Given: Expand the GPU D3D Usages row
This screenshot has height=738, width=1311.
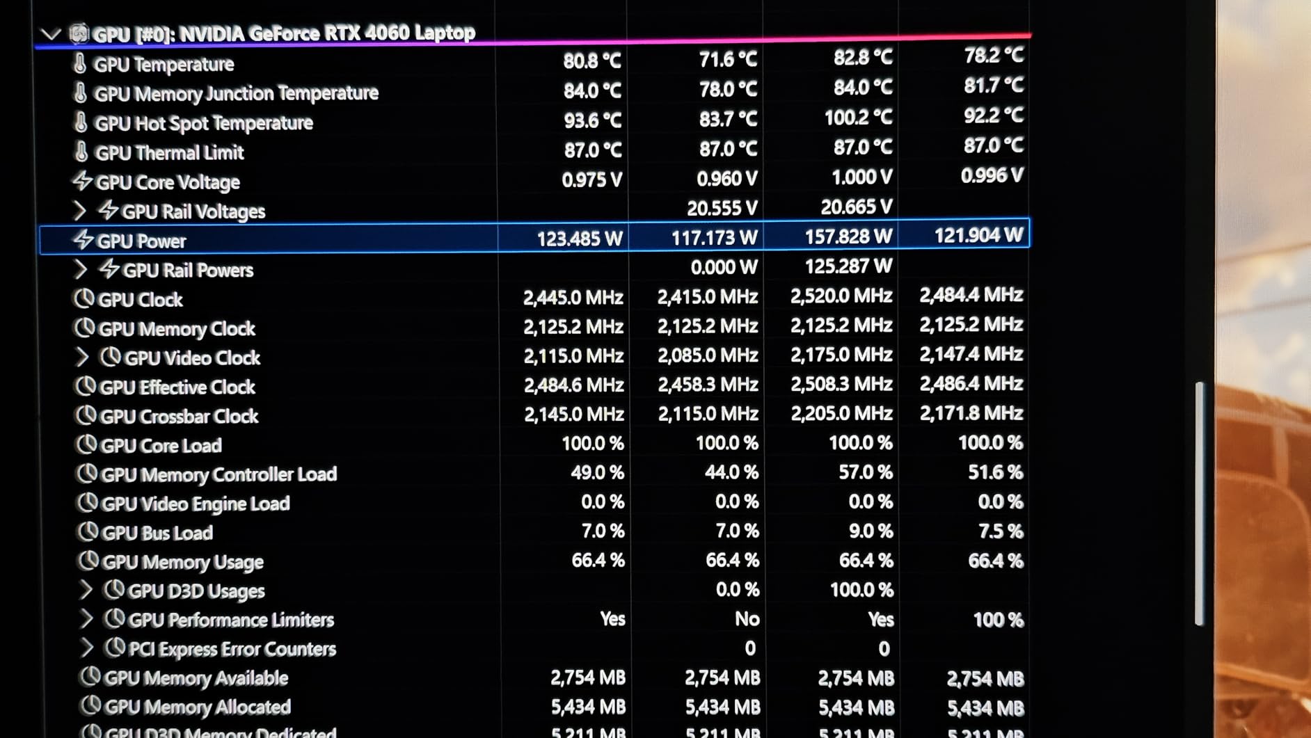Looking at the screenshot, I should click(86, 590).
